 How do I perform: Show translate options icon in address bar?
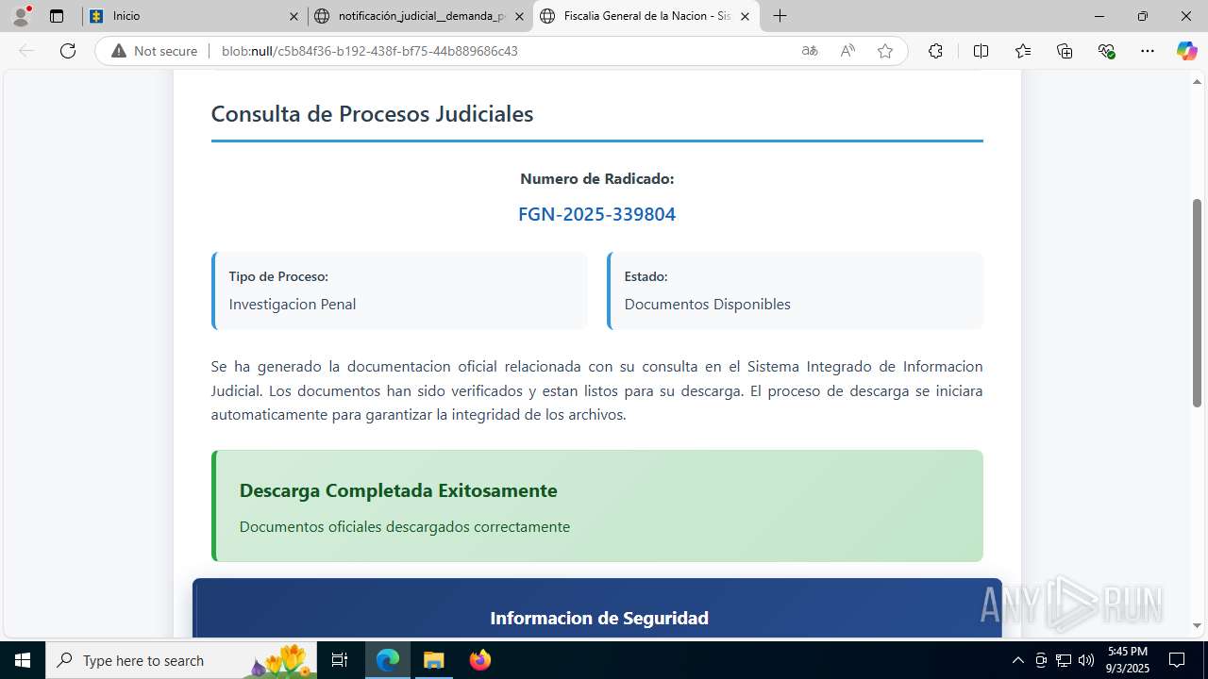pyautogui.click(x=810, y=51)
